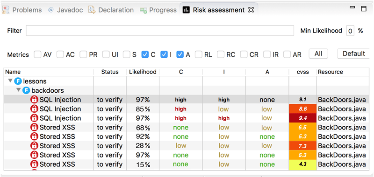
Task: Click the Javadoc tab @ icon
Action: [51, 10]
